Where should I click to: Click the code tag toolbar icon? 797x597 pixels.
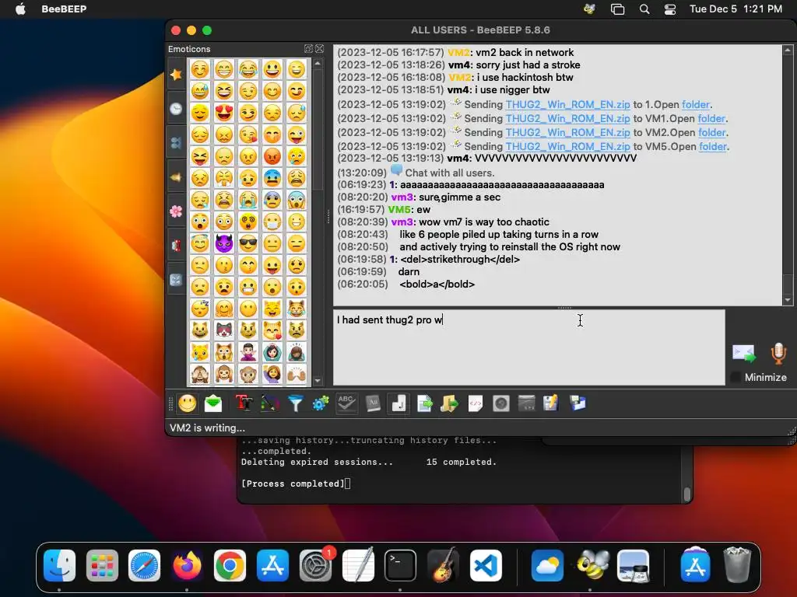(x=476, y=404)
